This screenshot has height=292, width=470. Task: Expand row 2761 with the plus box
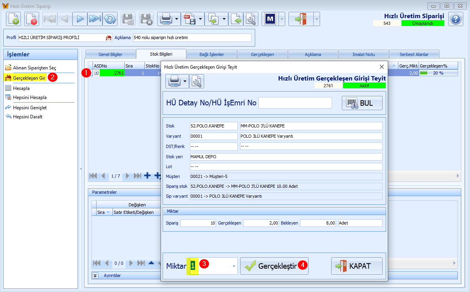pos(96,73)
